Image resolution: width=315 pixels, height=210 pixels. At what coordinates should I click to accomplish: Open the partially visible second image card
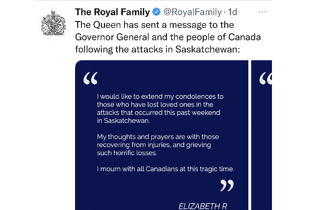[x=261, y=135]
